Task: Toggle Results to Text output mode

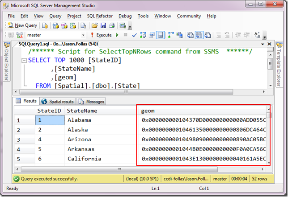Action: pos(191,35)
